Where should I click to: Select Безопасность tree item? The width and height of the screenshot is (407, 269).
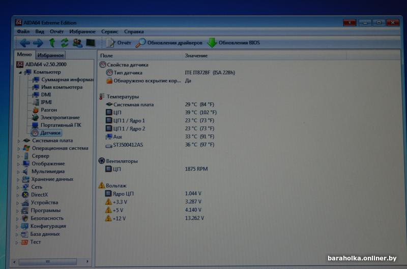[x=42, y=218]
